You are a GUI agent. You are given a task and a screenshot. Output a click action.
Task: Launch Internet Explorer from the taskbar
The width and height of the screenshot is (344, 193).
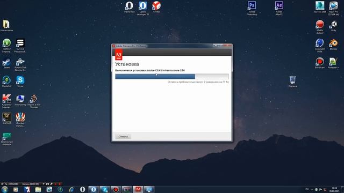pyautogui.click(x=71, y=189)
